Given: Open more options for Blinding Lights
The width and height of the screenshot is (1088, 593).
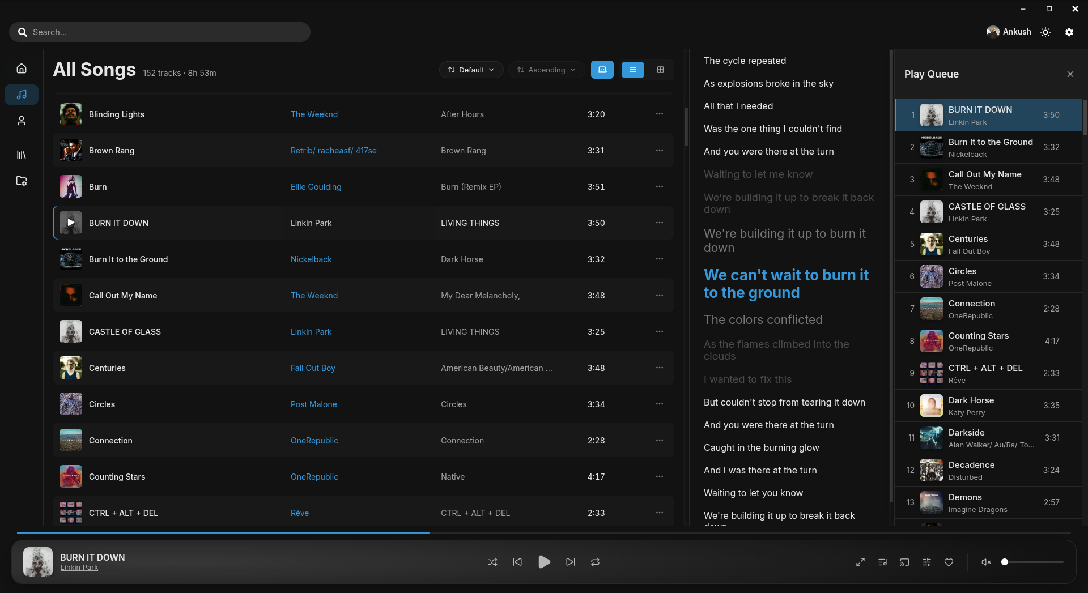Looking at the screenshot, I should (660, 114).
